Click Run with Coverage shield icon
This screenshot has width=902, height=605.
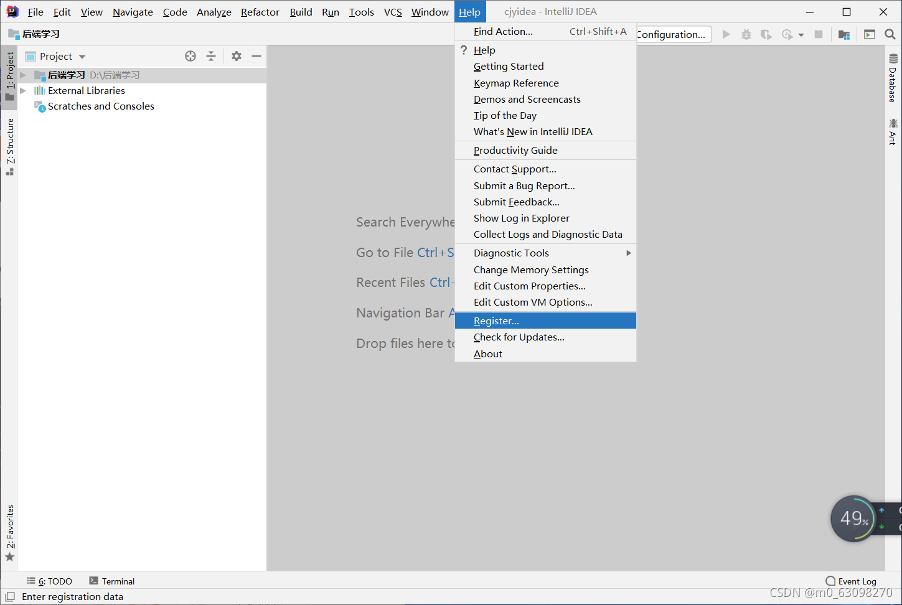[x=766, y=34]
